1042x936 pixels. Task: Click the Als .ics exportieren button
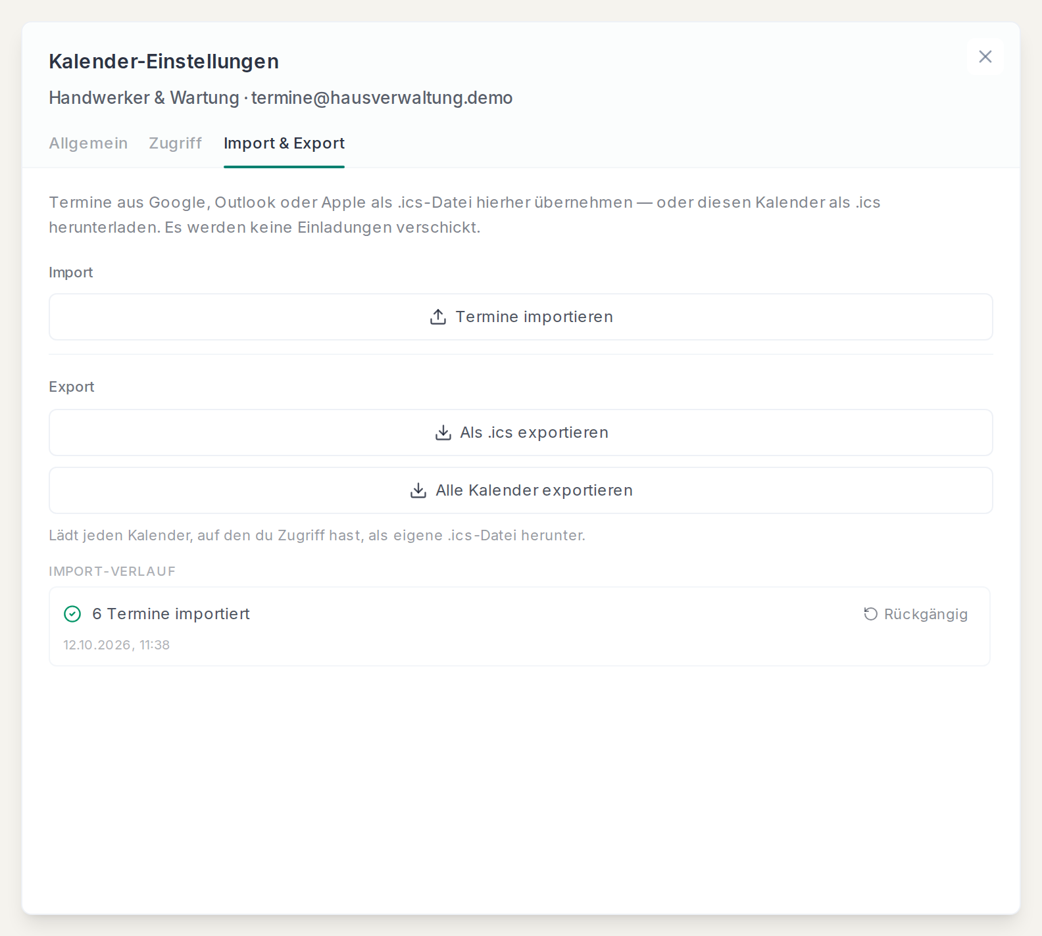click(521, 433)
